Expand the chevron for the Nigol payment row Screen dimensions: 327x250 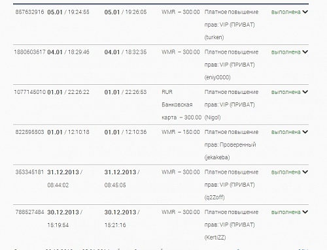click(305, 92)
